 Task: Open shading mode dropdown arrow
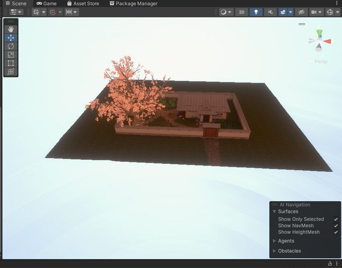(x=230, y=12)
